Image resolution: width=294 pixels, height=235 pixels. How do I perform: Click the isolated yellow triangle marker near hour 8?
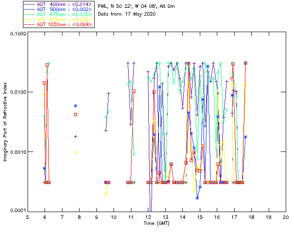coord(75,152)
